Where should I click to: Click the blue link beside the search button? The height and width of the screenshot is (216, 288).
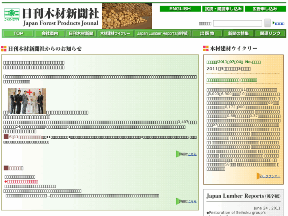click(x=280, y=23)
